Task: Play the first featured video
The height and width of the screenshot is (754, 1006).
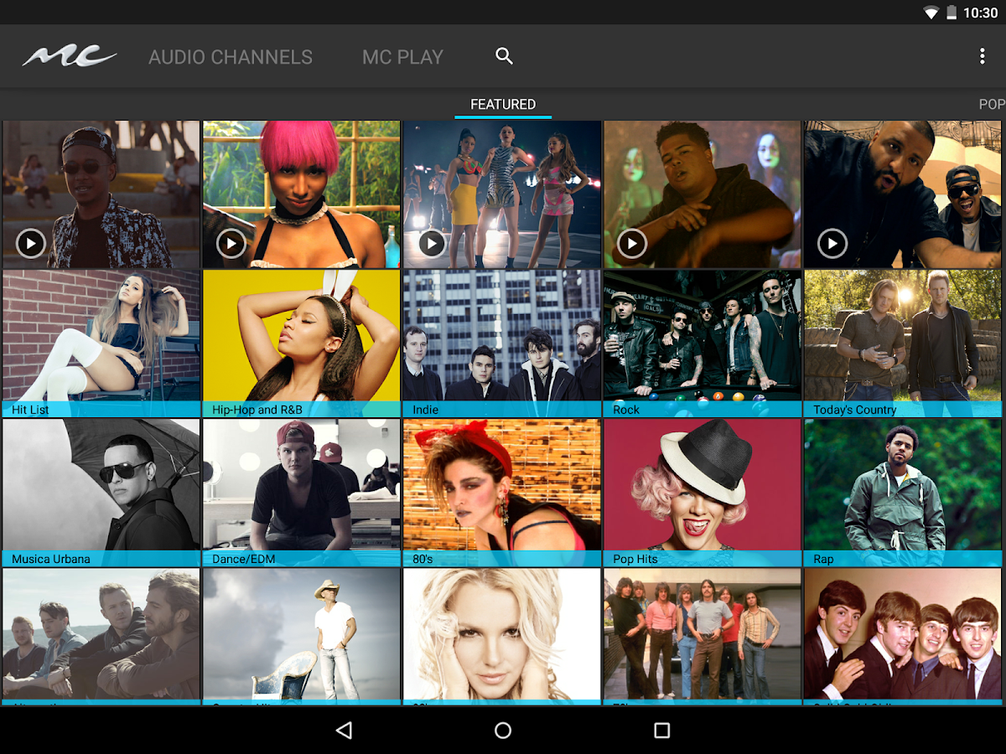Action: point(31,244)
